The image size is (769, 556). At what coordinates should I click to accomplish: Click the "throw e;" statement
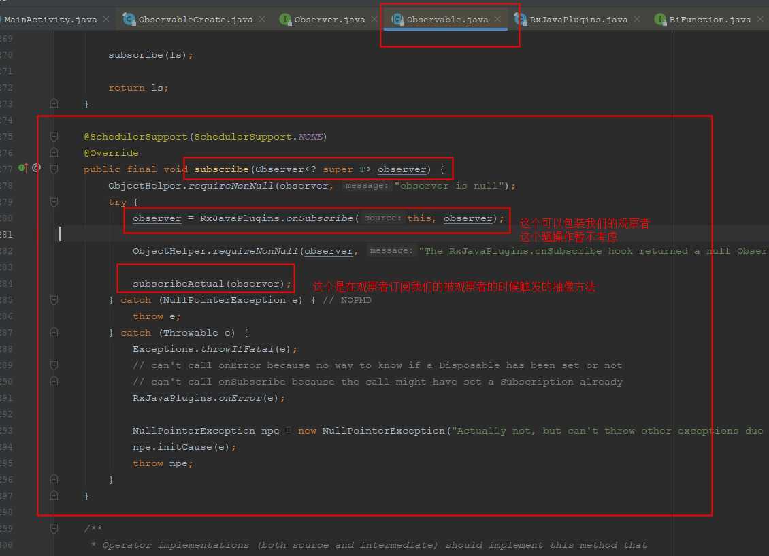click(x=157, y=316)
